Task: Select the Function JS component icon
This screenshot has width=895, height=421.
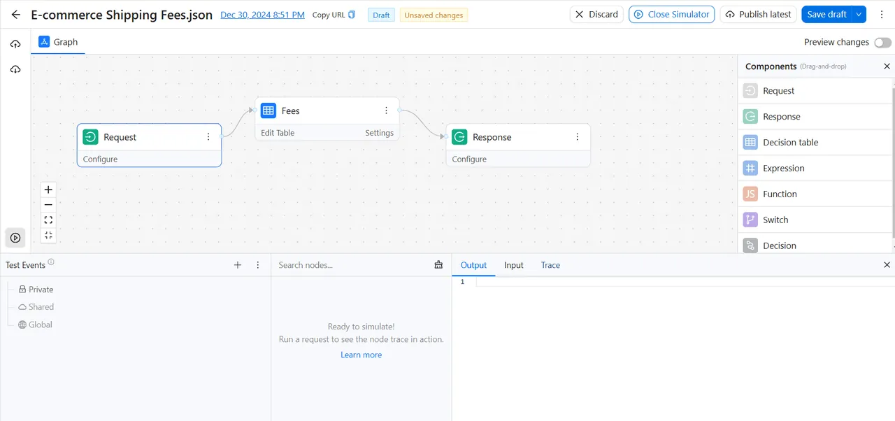Action: pos(750,194)
